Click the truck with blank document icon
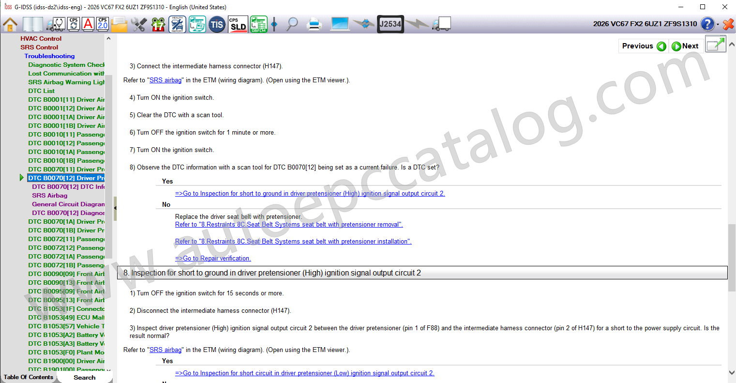The height and width of the screenshot is (383, 736). (x=441, y=24)
